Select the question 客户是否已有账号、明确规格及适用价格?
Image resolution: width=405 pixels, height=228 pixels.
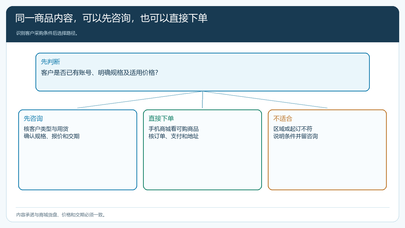click(x=99, y=73)
